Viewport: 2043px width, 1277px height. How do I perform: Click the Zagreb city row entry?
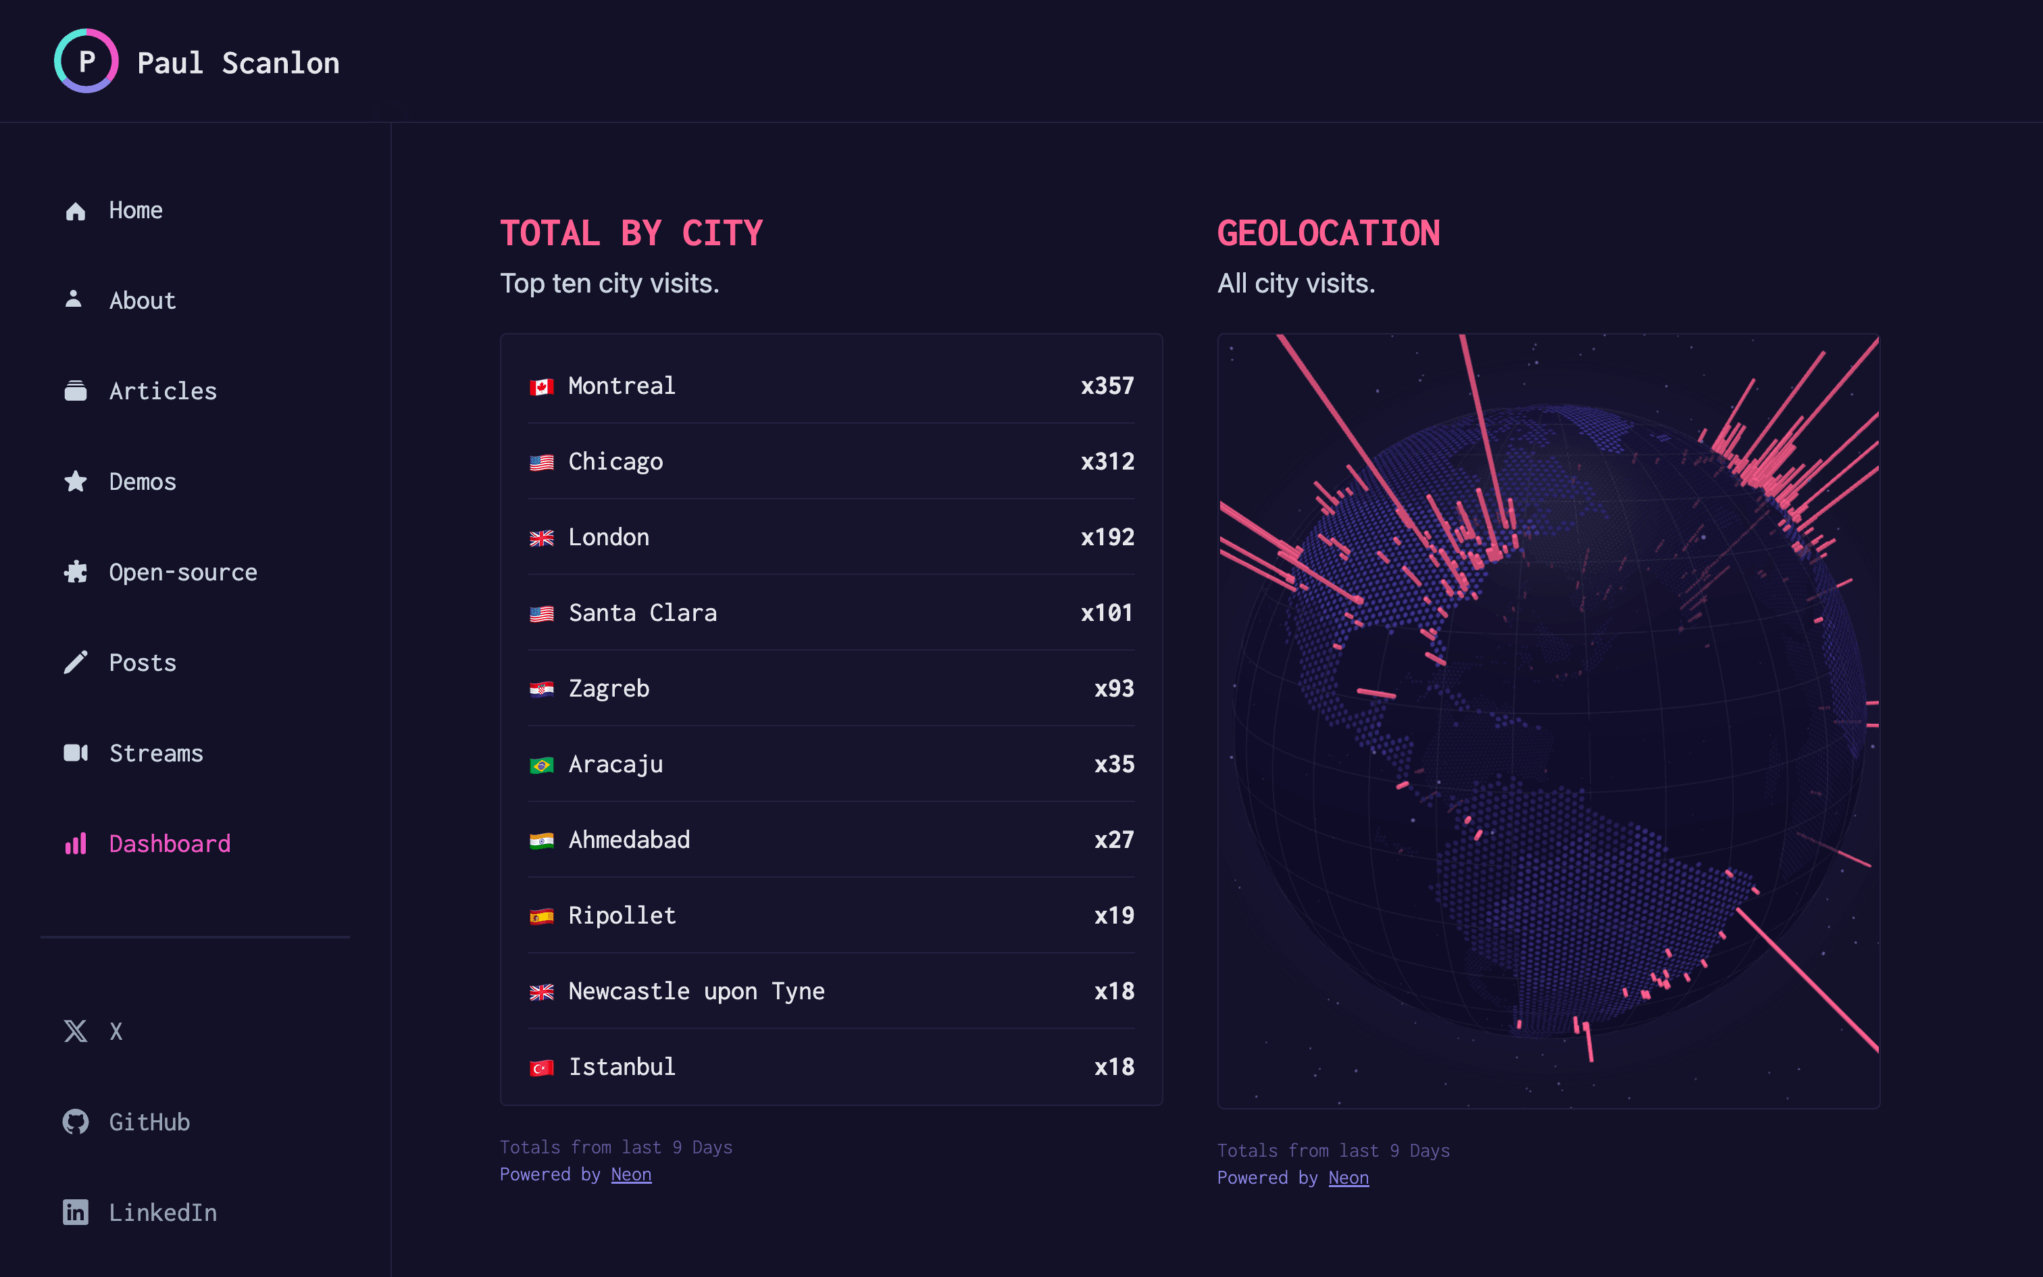[x=834, y=687]
